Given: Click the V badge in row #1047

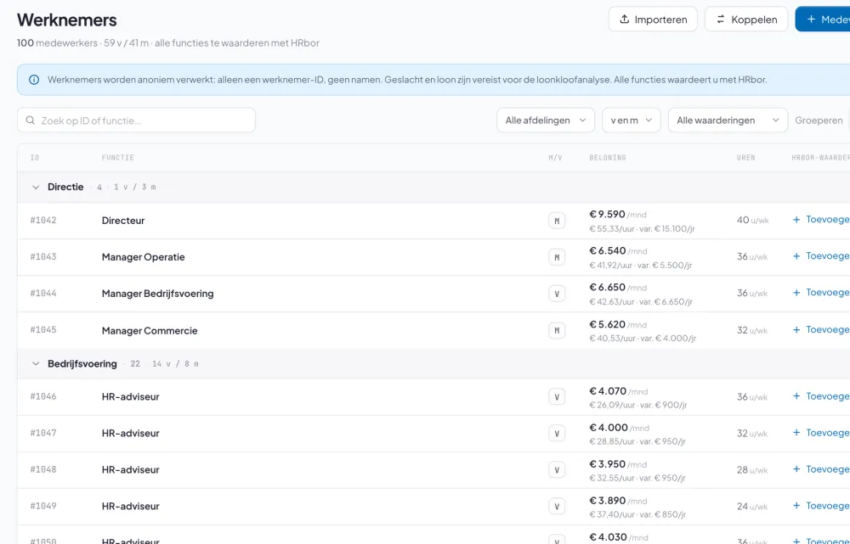Looking at the screenshot, I should click(x=557, y=433).
